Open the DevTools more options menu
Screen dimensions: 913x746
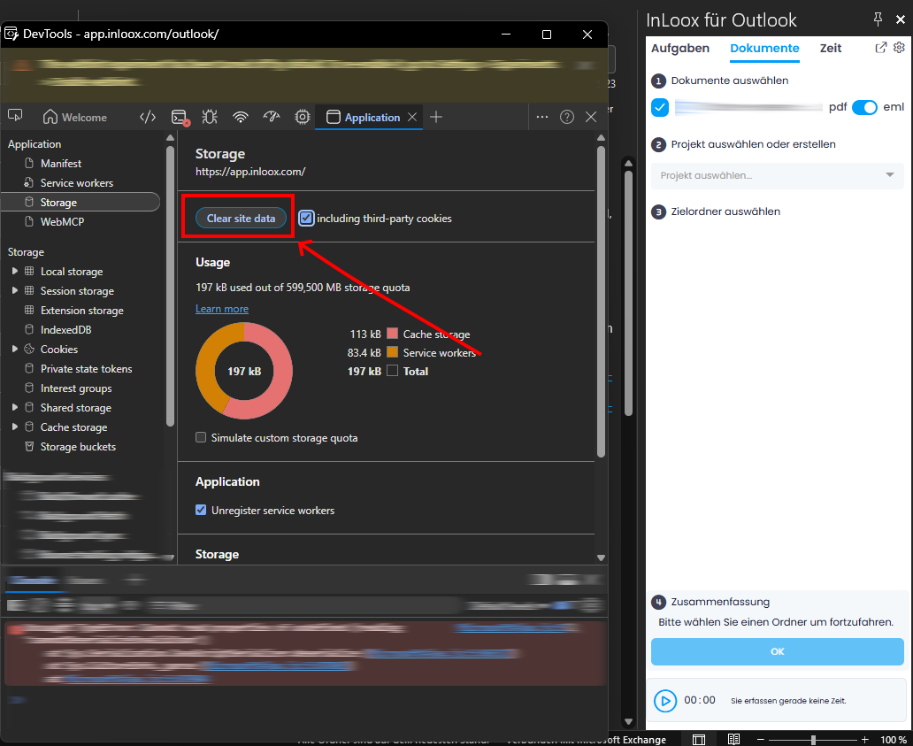[x=542, y=117]
